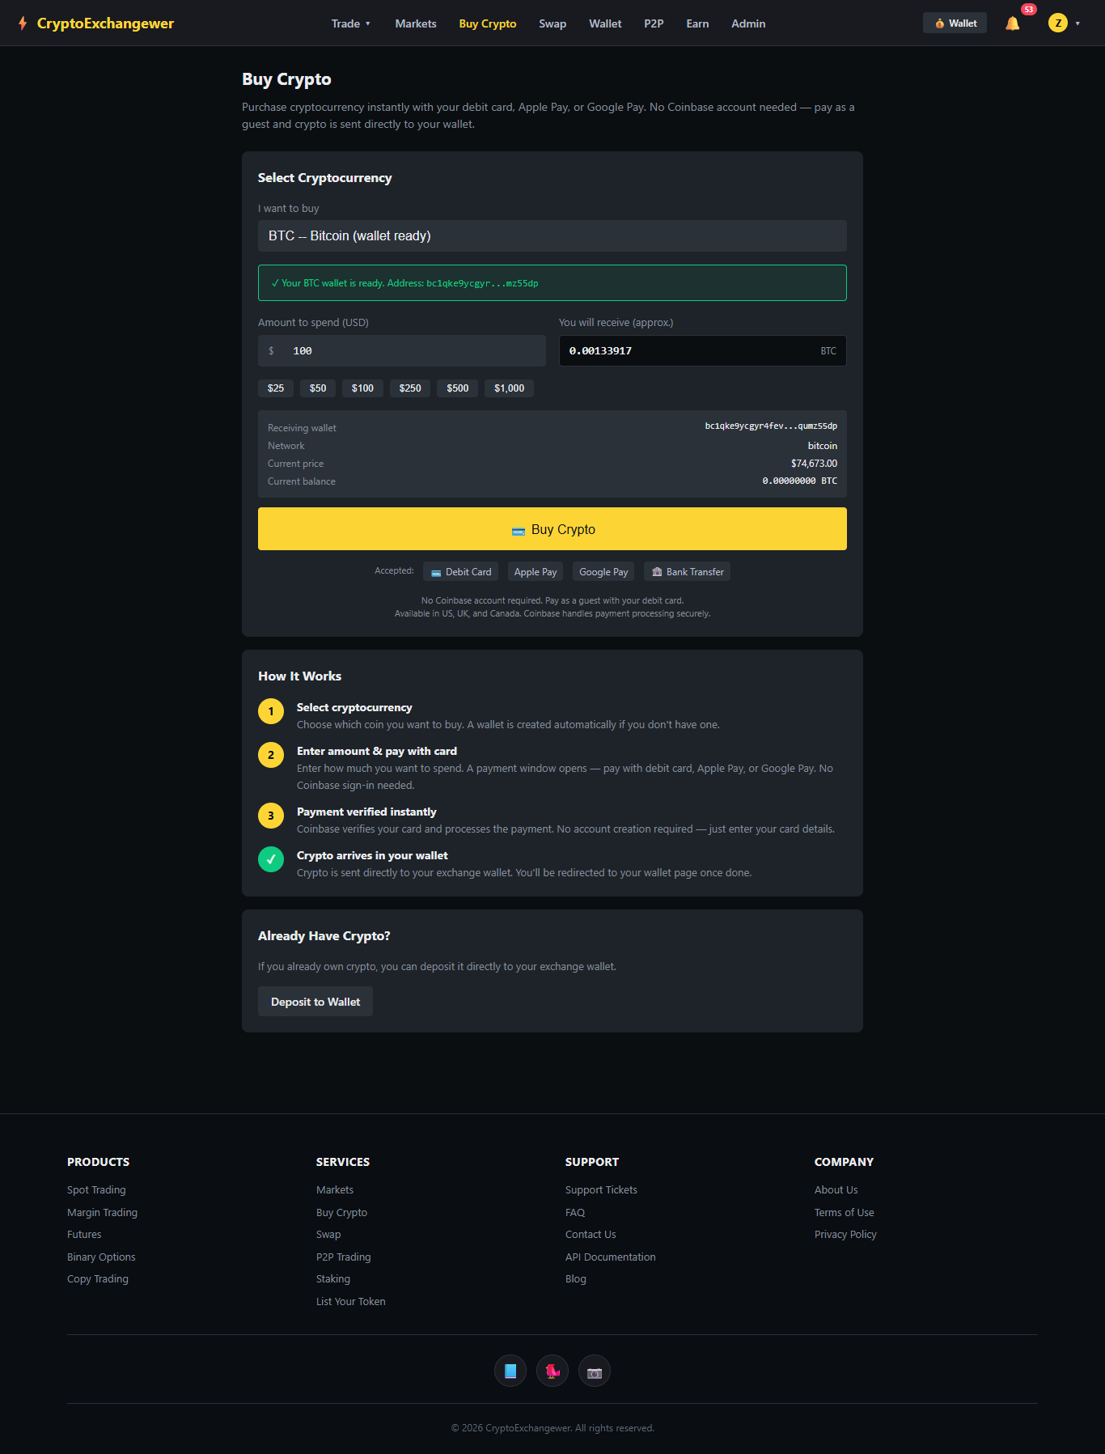This screenshot has width=1105, height=1454.
Task: Open Wallet in top navigation menu
Action: 605,23
